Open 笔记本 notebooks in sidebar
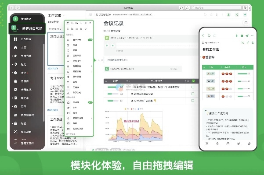 [25, 98]
